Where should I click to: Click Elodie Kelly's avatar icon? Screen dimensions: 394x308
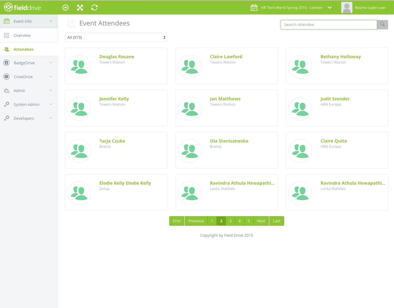pyautogui.click(x=79, y=193)
